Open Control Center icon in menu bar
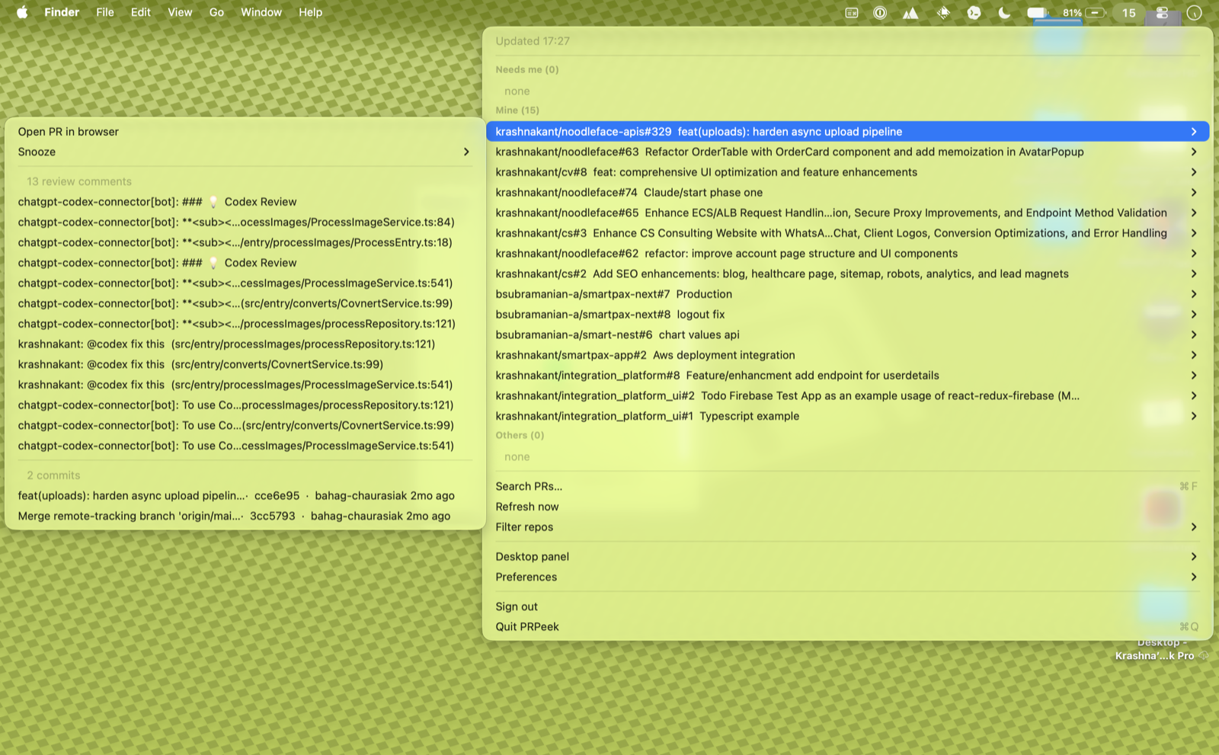Viewport: 1219px width, 755px height. pos(1162,12)
